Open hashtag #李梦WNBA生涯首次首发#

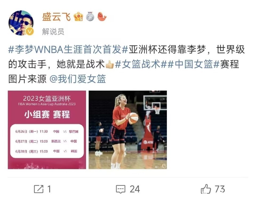pos(68,49)
